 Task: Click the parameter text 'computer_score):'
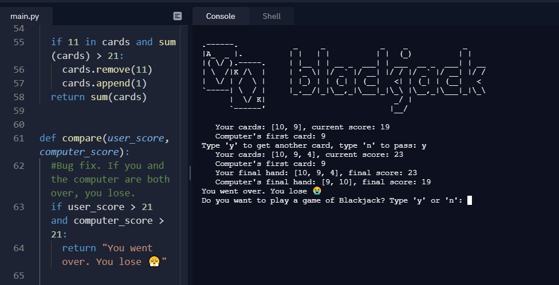[x=85, y=152]
